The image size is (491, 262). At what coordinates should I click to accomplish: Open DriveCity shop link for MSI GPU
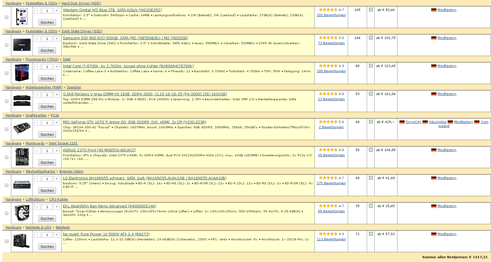414,122
